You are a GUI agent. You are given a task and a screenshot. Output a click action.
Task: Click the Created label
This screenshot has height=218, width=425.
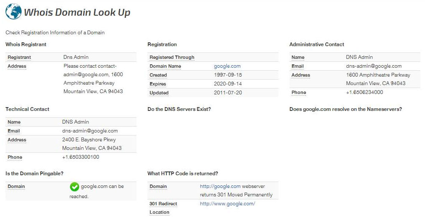pyautogui.click(x=158, y=75)
